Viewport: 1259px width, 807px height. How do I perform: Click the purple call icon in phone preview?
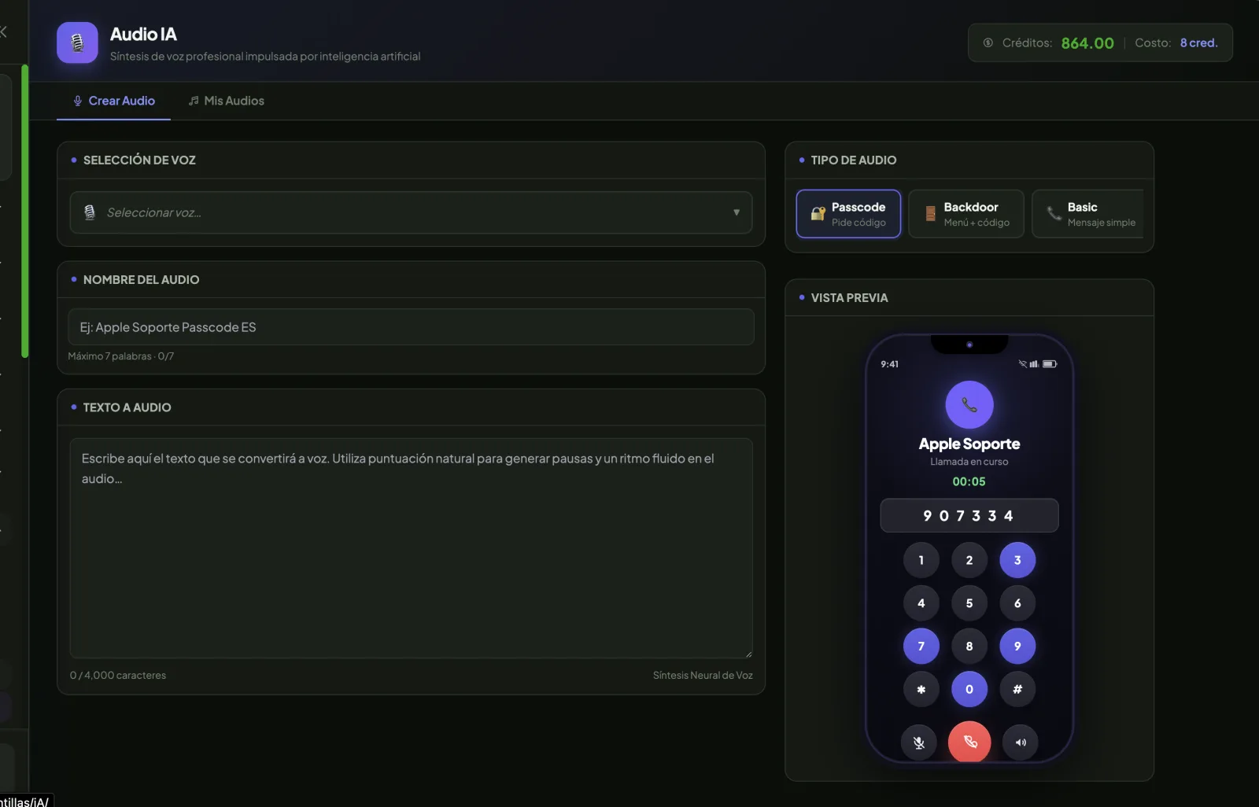pos(969,405)
